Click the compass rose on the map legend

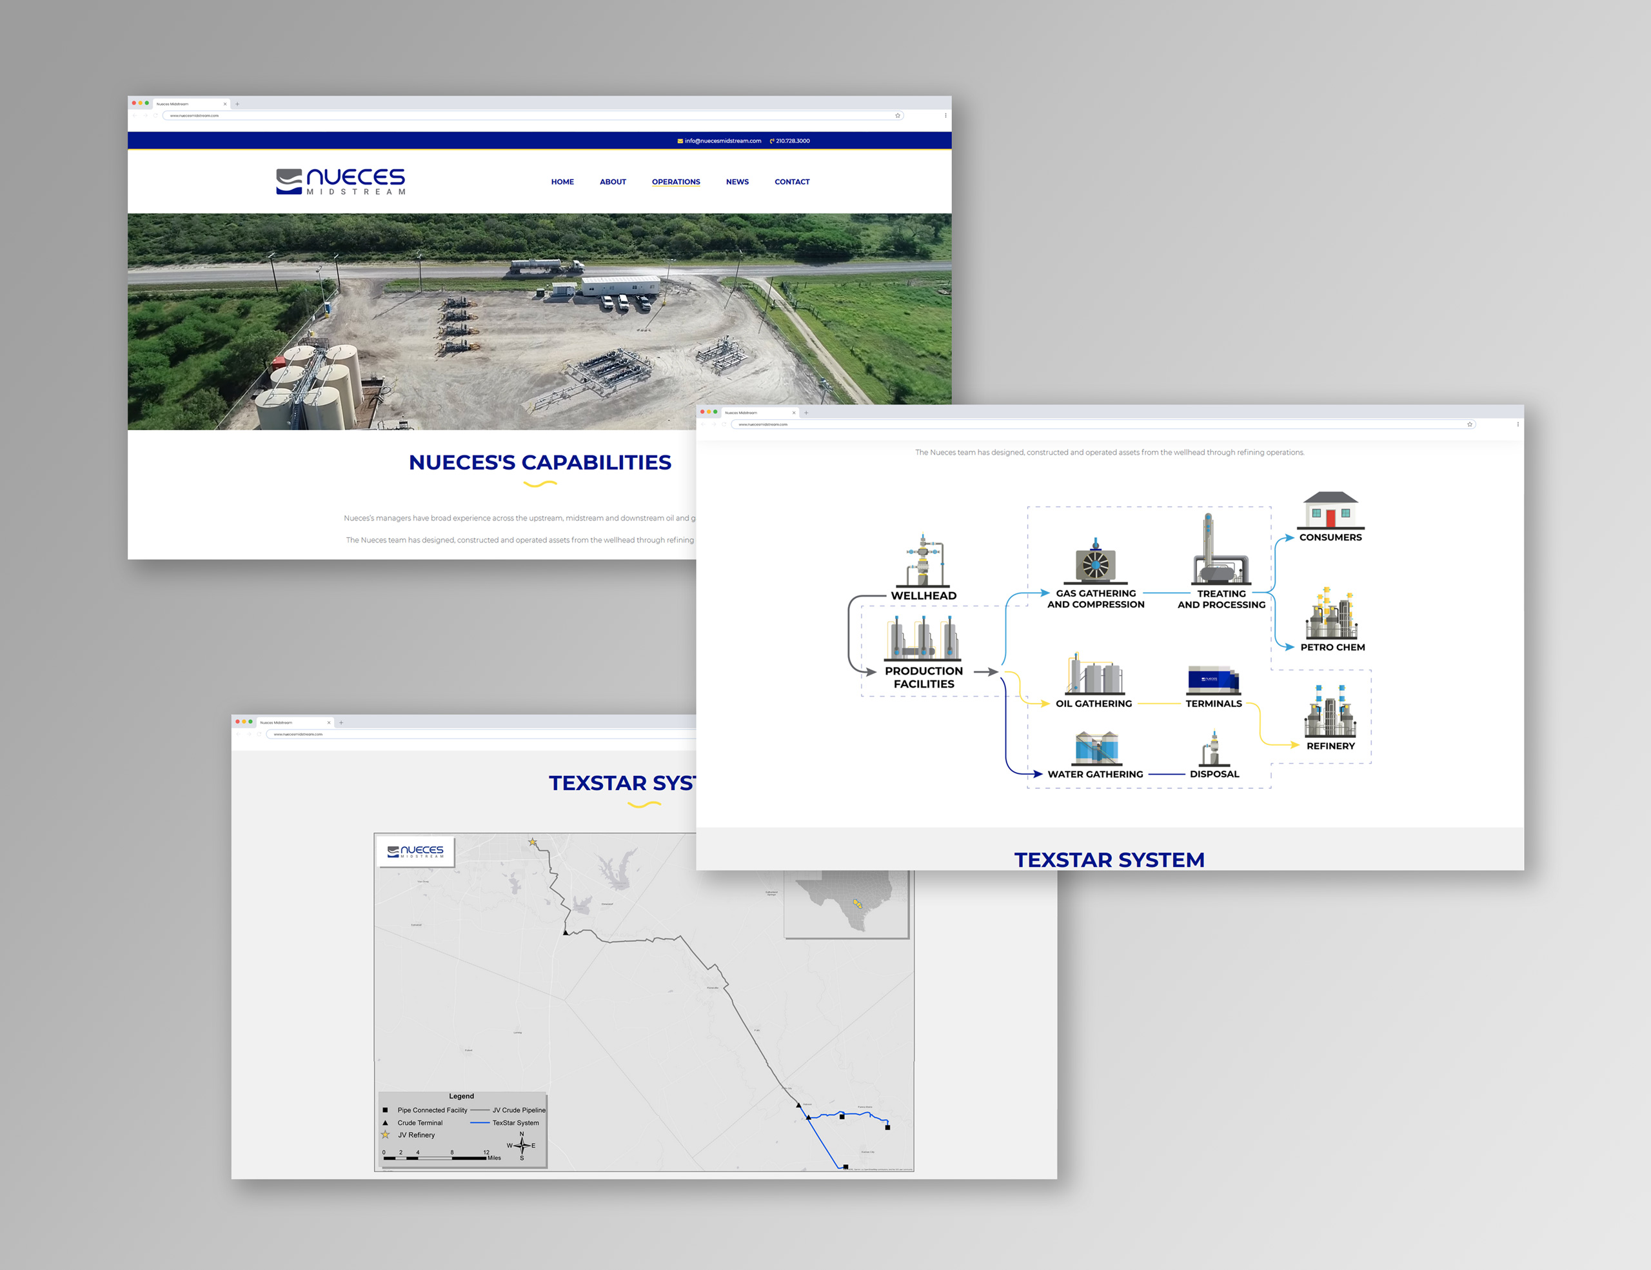tap(522, 1146)
